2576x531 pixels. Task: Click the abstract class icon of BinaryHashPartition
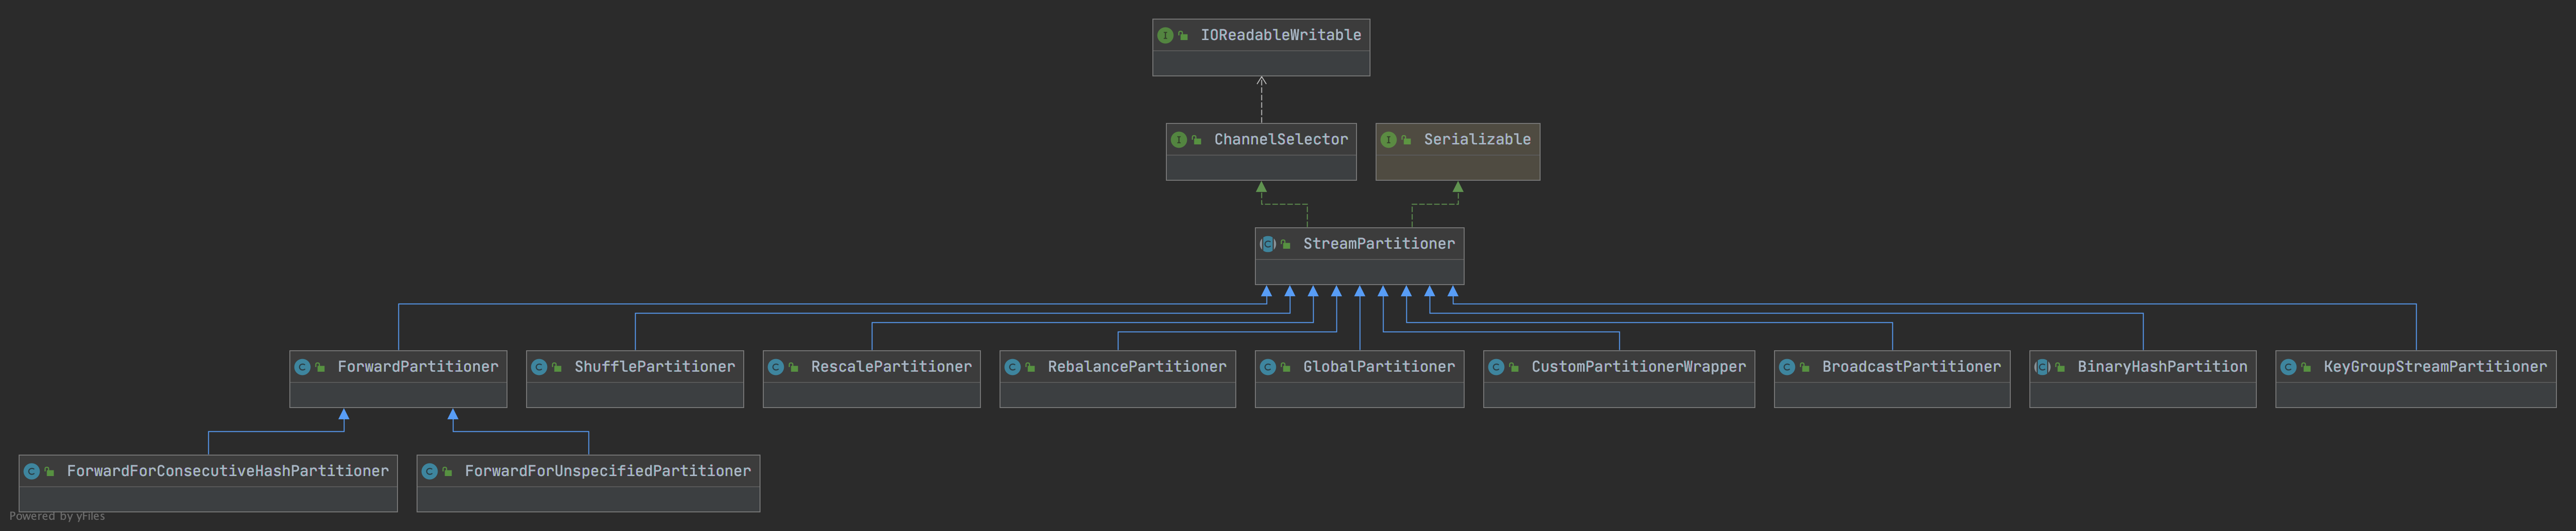click(2042, 367)
